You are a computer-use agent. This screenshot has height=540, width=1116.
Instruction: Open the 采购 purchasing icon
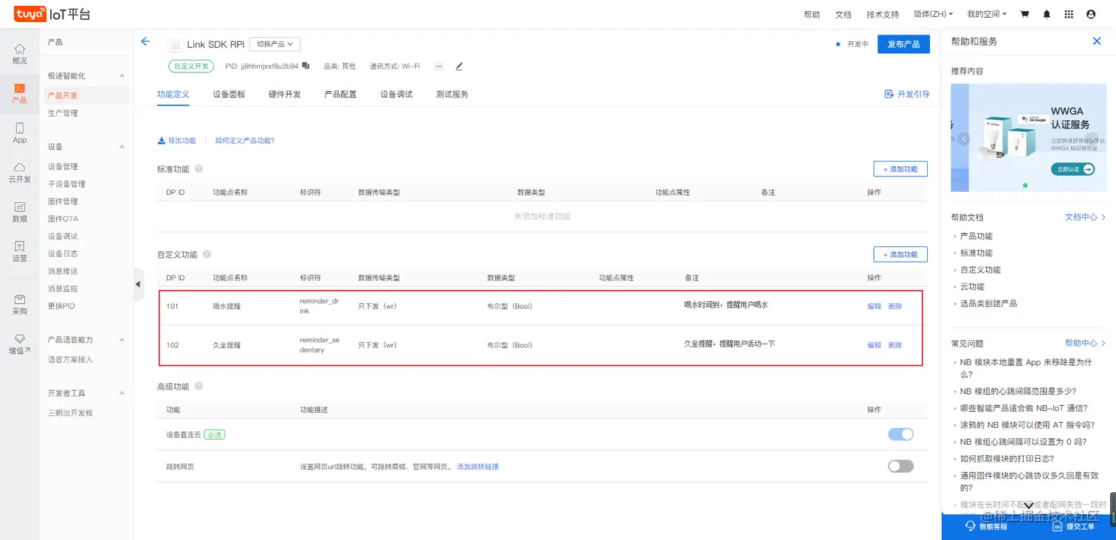[x=19, y=305]
